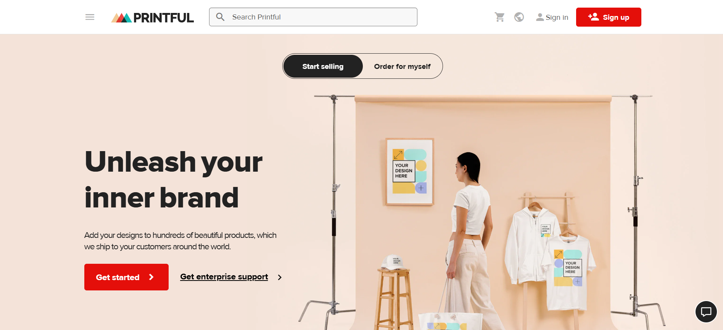Click the person icon beside Sign in
The width and height of the screenshot is (723, 330).
click(540, 17)
